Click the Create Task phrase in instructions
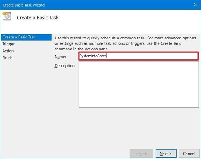 point(171,43)
